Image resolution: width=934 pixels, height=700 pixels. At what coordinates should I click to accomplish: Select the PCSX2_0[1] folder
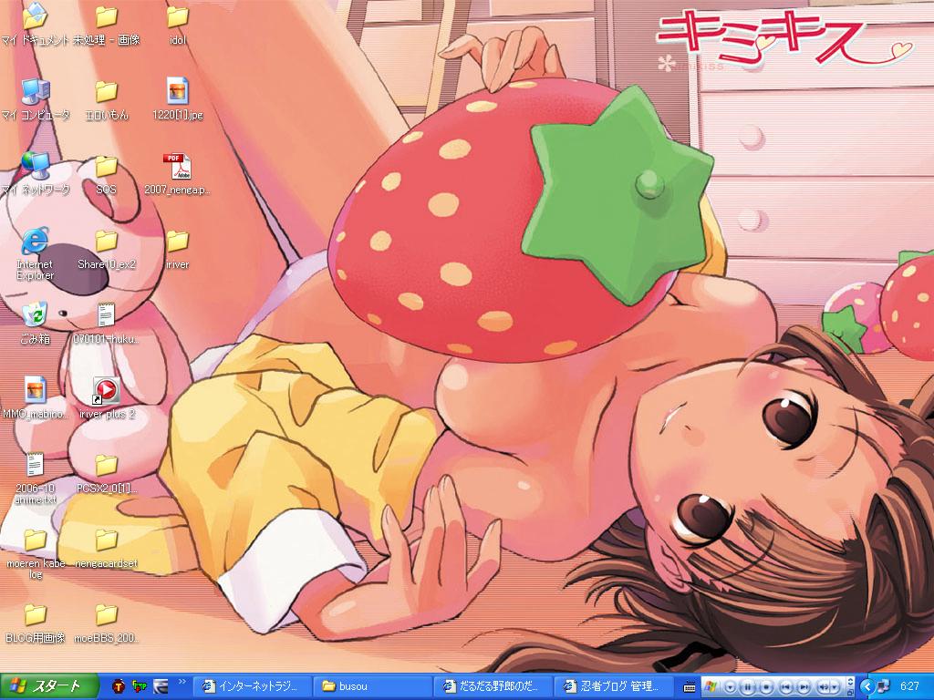pos(106,474)
